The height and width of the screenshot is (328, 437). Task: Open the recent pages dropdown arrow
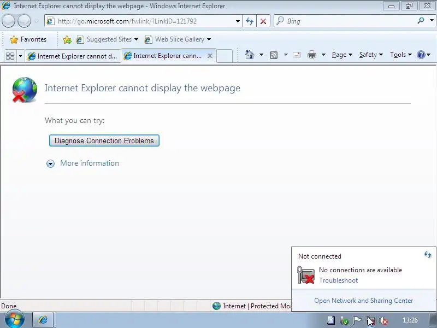coord(37,21)
